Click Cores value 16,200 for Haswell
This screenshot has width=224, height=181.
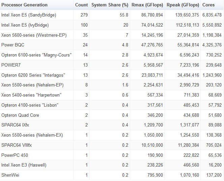(x=215, y=165)
